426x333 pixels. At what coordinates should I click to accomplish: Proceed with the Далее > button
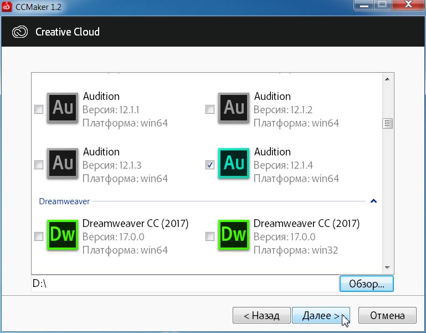(x=321, y=316)
